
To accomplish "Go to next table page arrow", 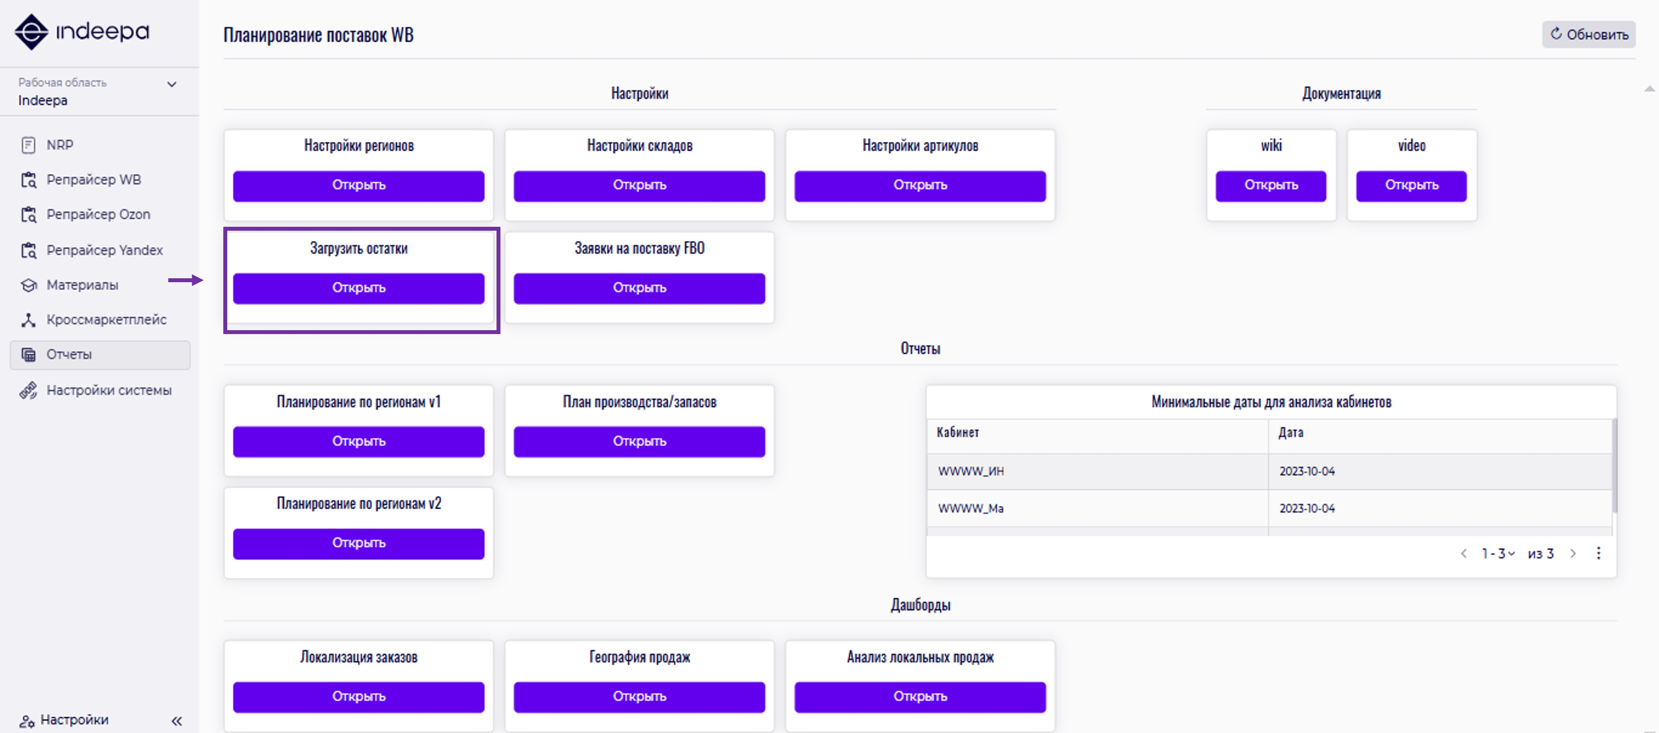I will [1573, 553].
